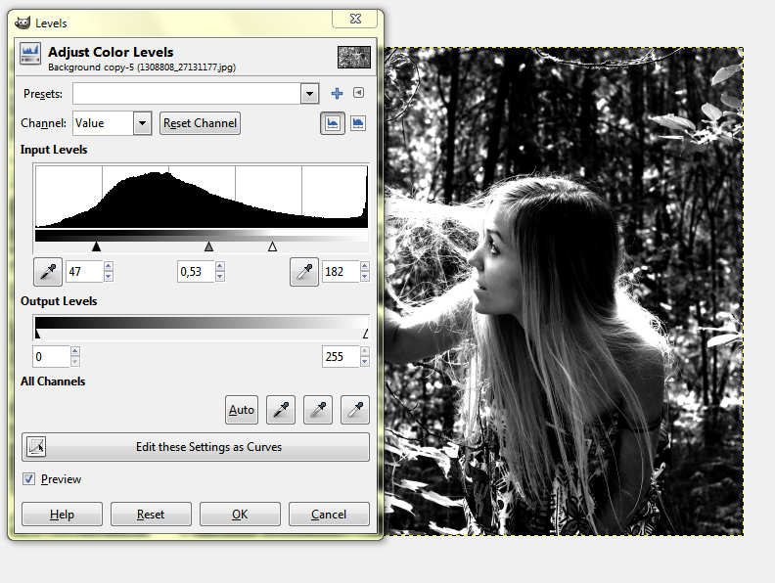This screenshot has height=583, width=775.
Task: Pick gray point for all channels
Action: 318,410
